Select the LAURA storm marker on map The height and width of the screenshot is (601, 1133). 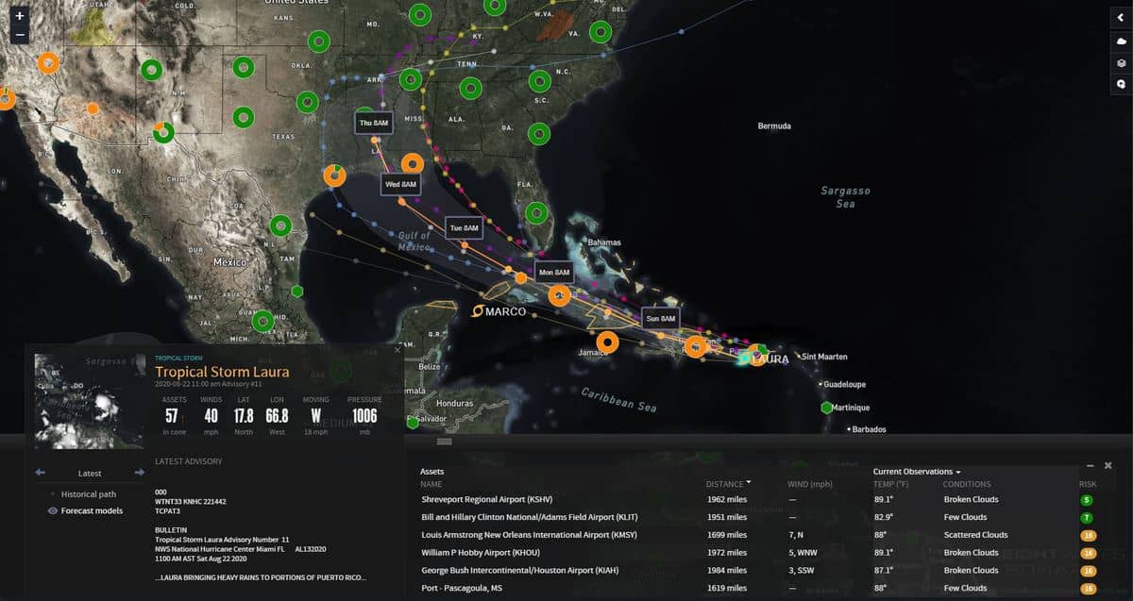click(x=746, y=359)
